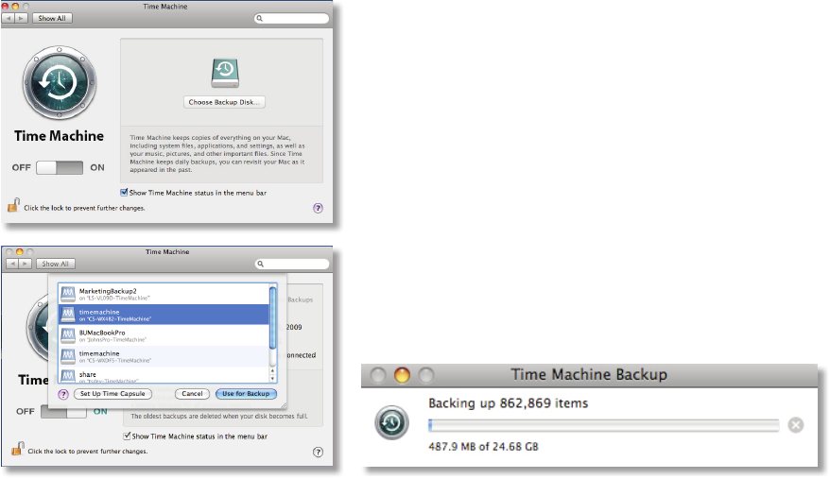The height and width of the screenshot is (479, 830).
Task: Click scroll-down arrow of disk list
Action: [x=273, y=379]
